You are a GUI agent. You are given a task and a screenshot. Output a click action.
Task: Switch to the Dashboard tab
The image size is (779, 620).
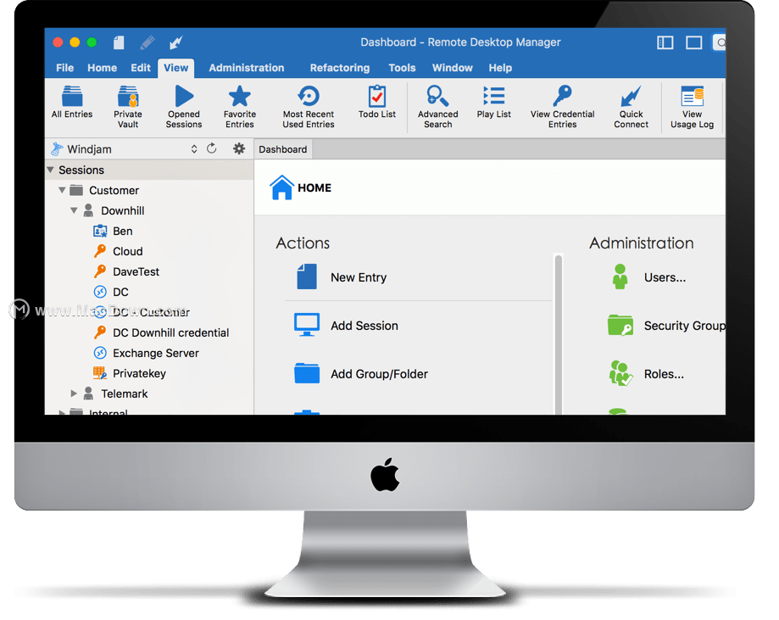[282, 148]
